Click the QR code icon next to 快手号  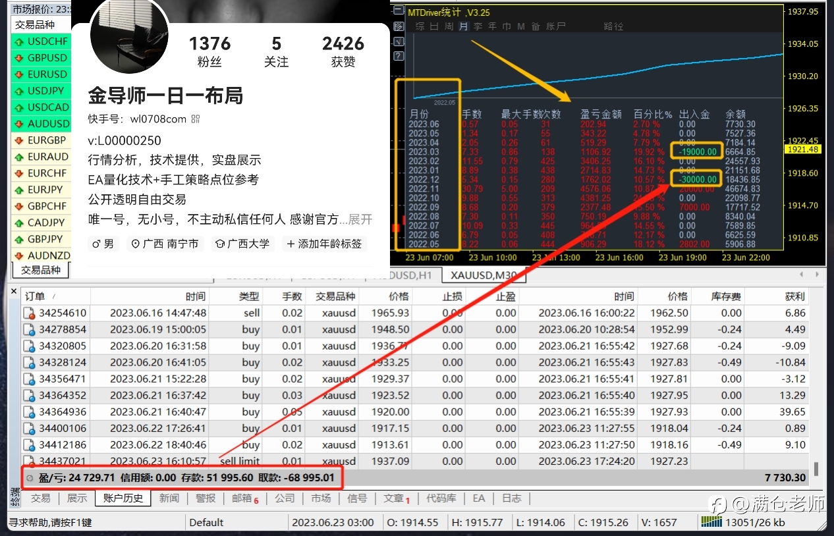coord(195,119)
